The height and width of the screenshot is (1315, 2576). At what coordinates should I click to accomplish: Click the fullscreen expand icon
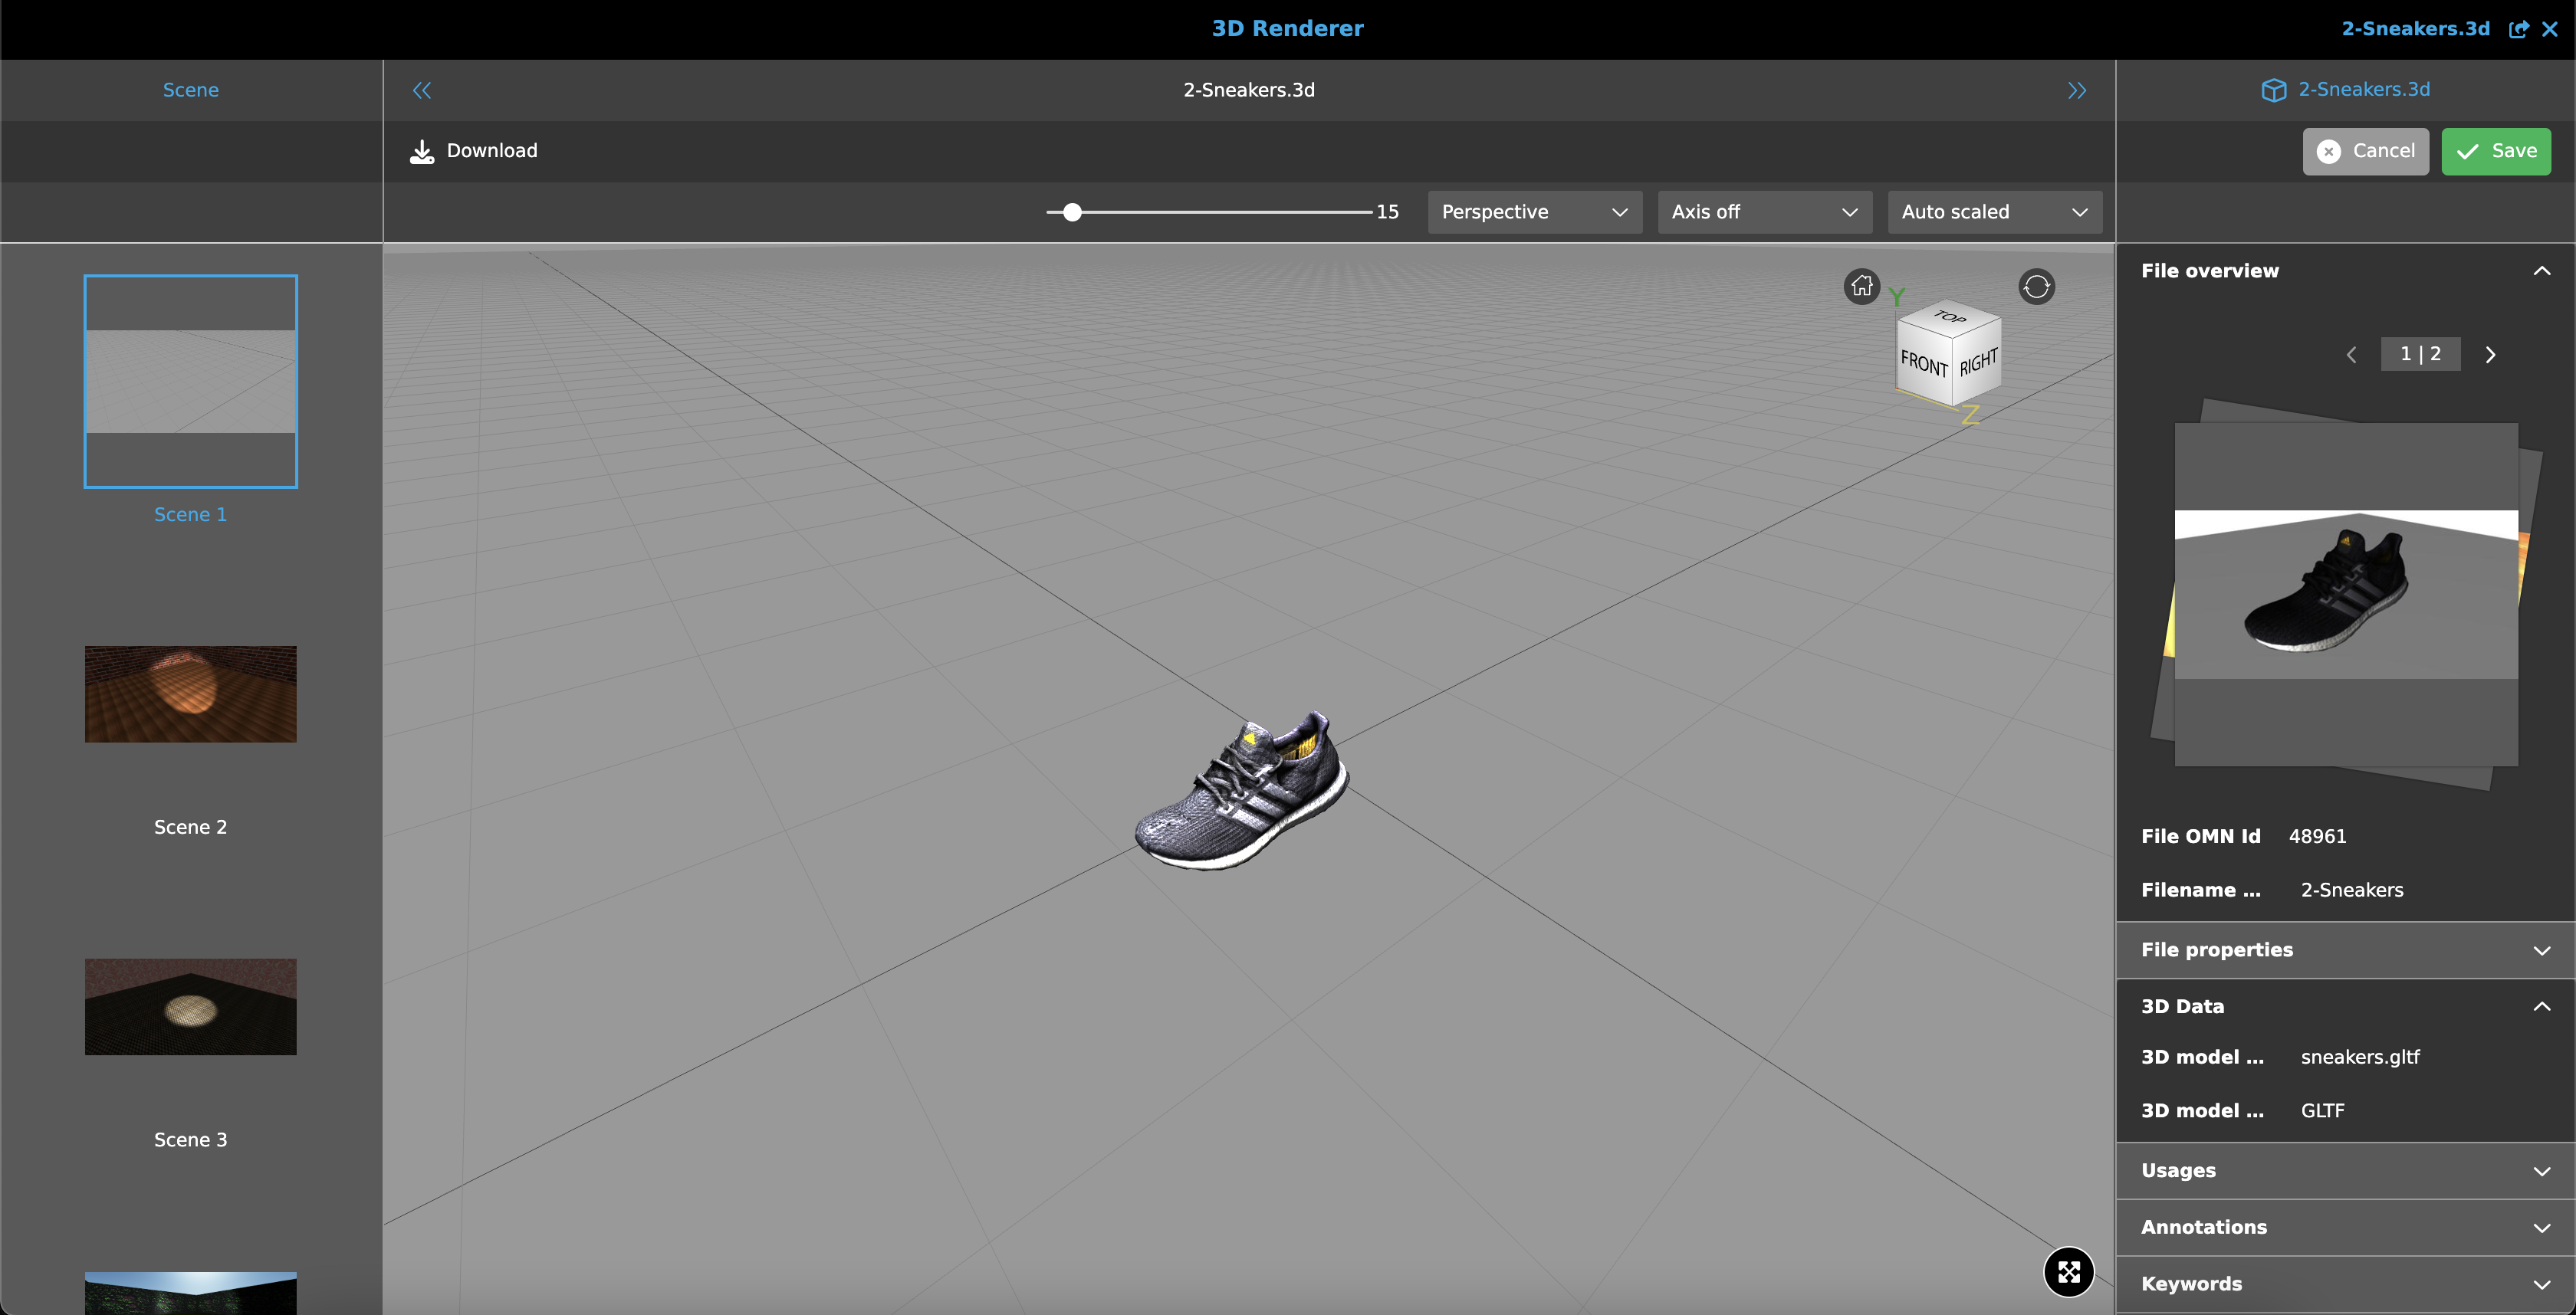pos(2068,1271)
